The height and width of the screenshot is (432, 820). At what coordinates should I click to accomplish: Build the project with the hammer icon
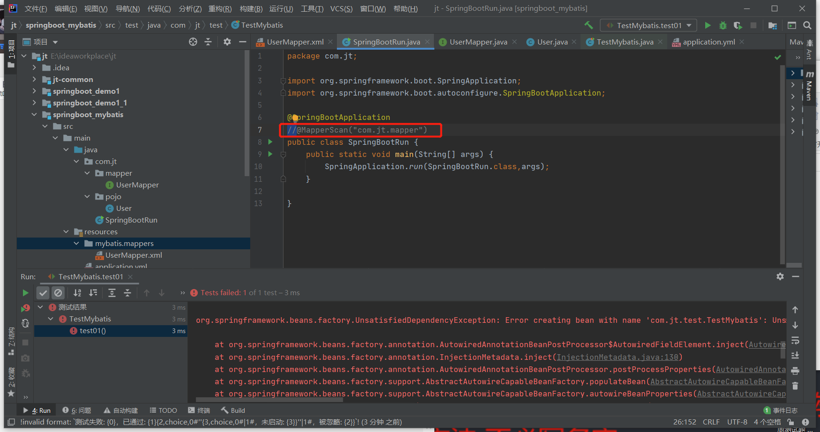(589, 25)
